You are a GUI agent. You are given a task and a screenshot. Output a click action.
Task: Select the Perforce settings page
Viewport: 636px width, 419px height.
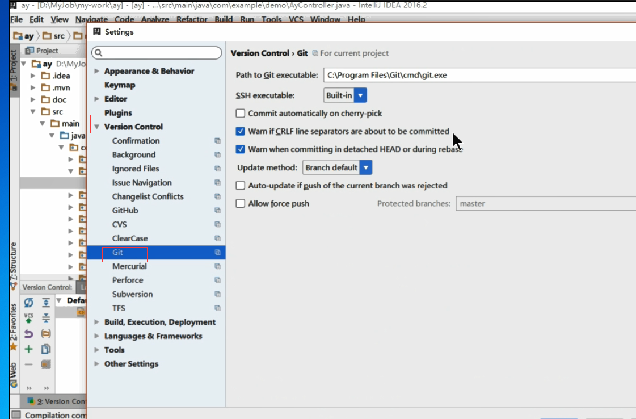[128, 280]
